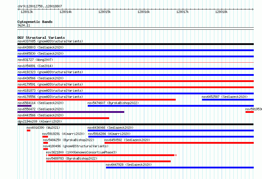This screenshot has height=179, width=262.
Task: Open the nsv6450592 (Sedlazeck2020) label
Action: coord(127,140)
